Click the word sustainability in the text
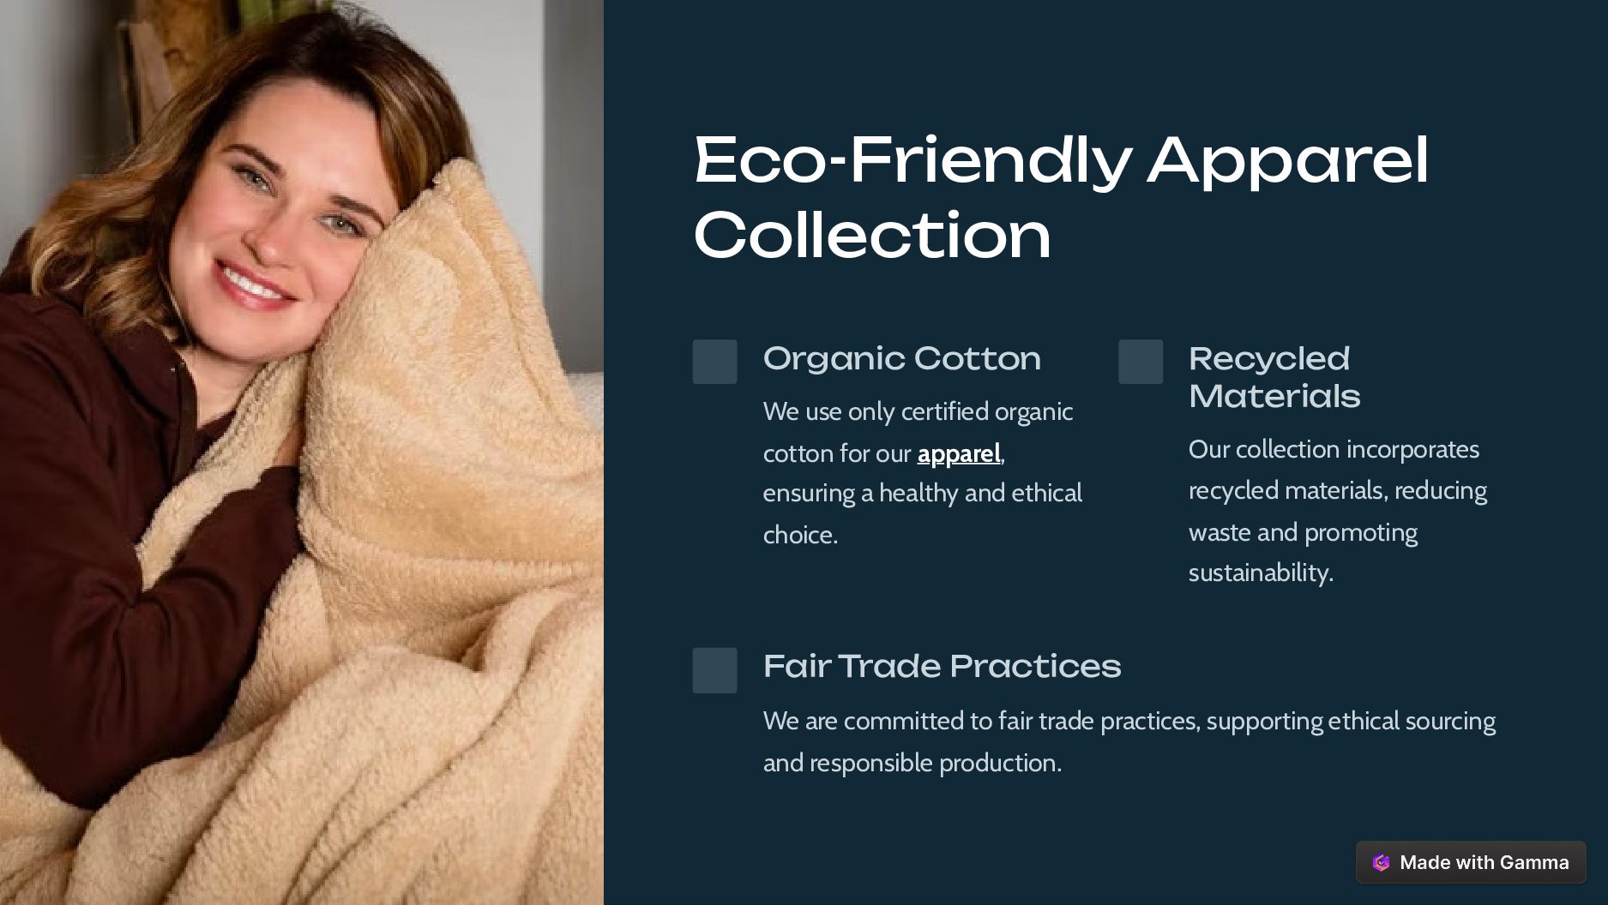Image resolution: width=1608 pixels, height=905 pixels. point(1259,572)
